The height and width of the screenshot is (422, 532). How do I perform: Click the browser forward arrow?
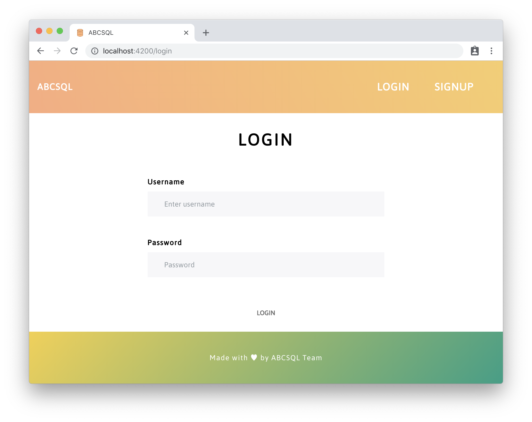57,51
